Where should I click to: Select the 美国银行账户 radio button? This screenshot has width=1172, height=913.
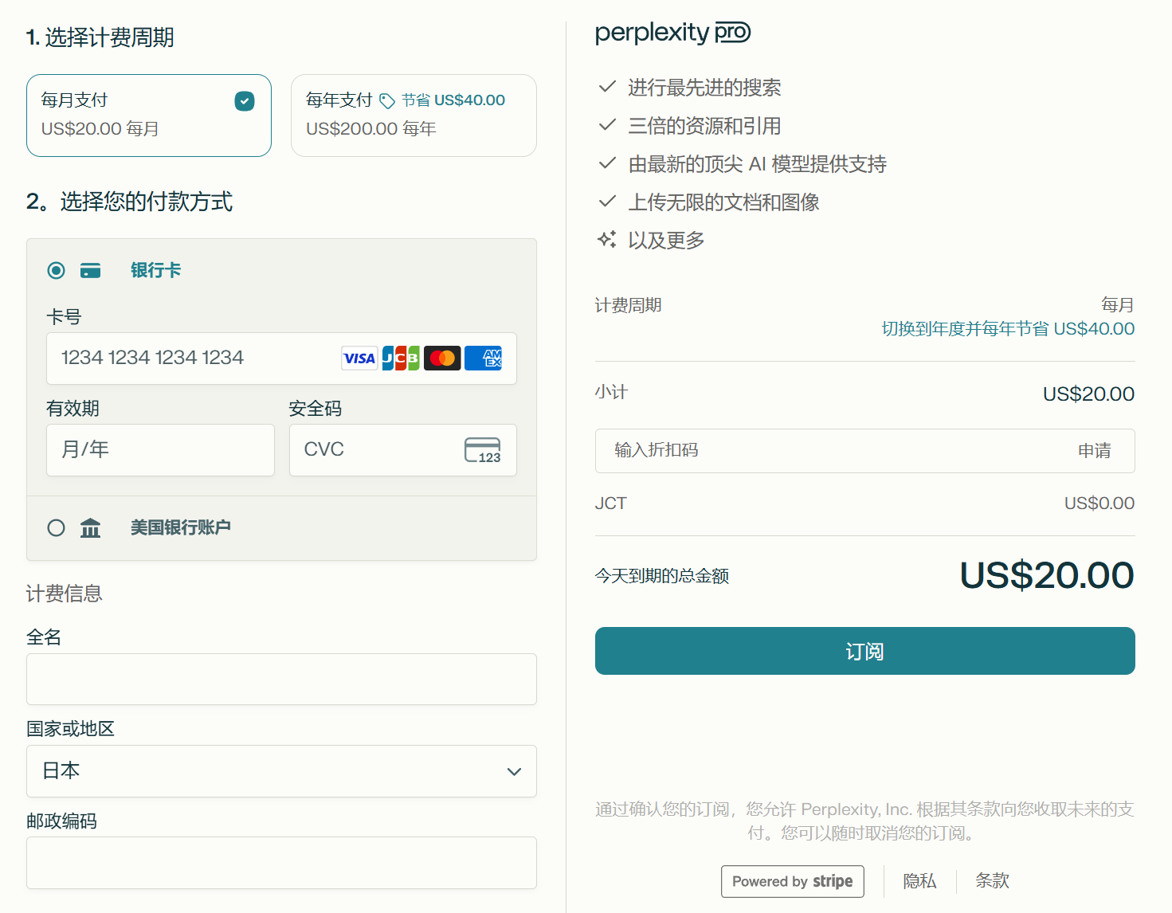pyautogui.click(x=56, y=527)
